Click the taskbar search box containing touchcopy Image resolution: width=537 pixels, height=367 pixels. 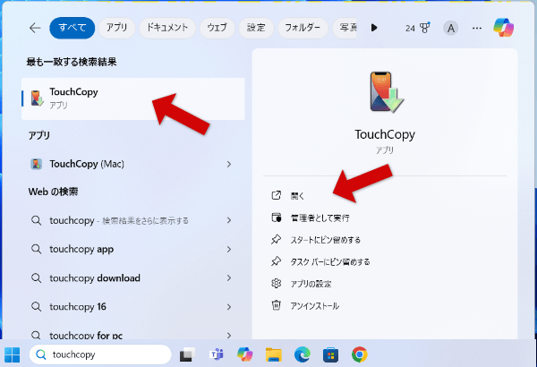[100, 354]
